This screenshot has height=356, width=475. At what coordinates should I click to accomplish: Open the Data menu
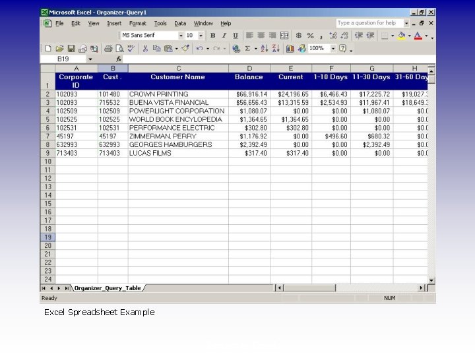[x=180, y=23]
